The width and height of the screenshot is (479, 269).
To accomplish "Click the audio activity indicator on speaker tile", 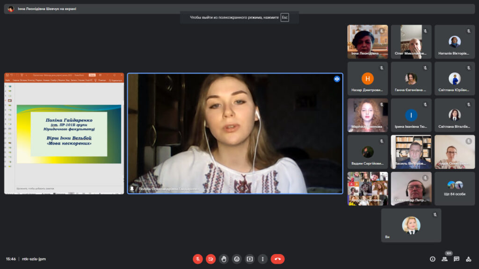I will (x=336, y=79).
